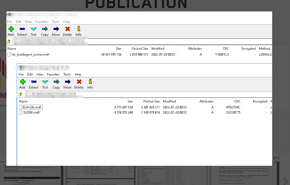Select file name DsPcDb.mdf
This screenshot has width=290, height=185.
32,107
